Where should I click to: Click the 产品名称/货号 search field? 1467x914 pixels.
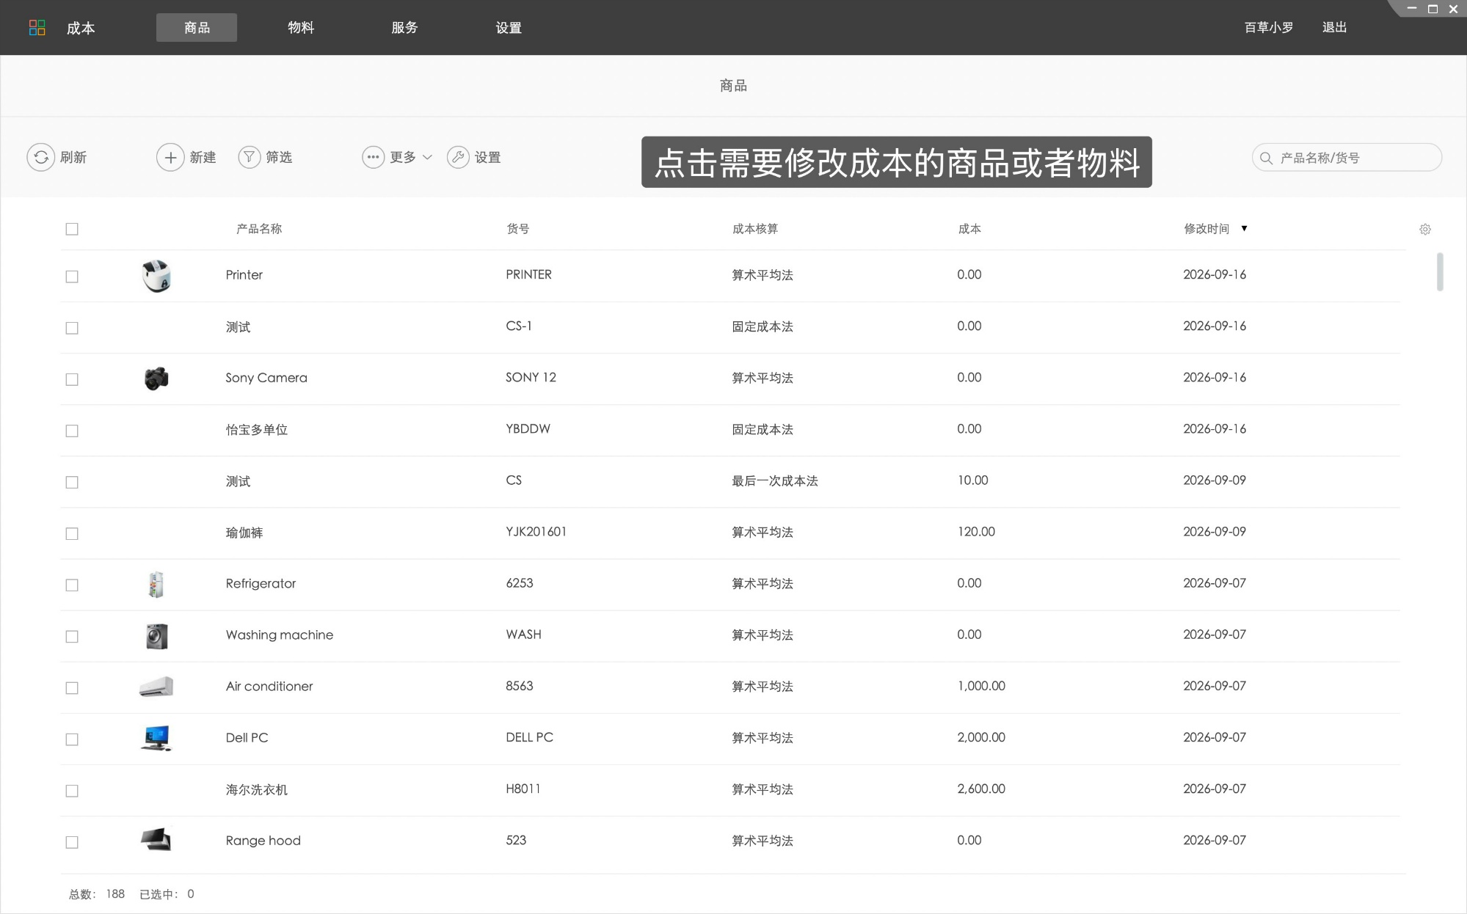pyautogui.click(x=1347, y=157)
